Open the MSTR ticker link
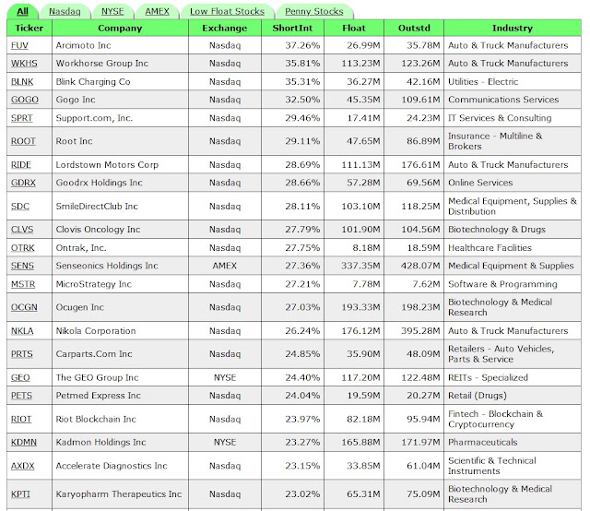Viewport: 590px width, 511px height. 23,284
